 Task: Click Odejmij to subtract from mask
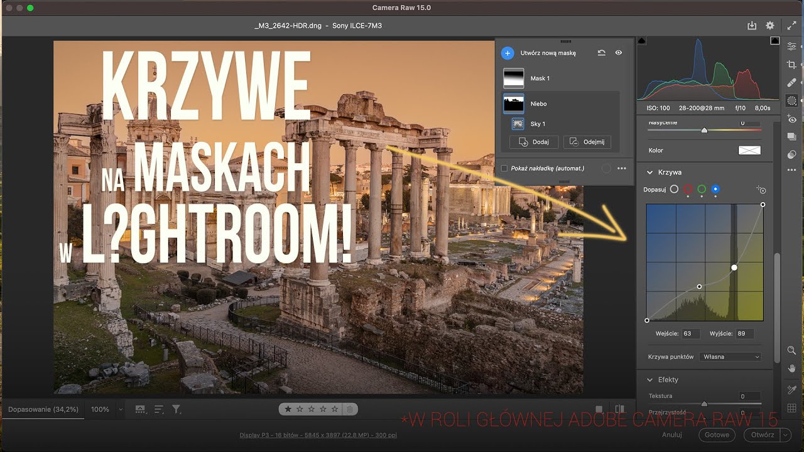click(x=587, y=142)
